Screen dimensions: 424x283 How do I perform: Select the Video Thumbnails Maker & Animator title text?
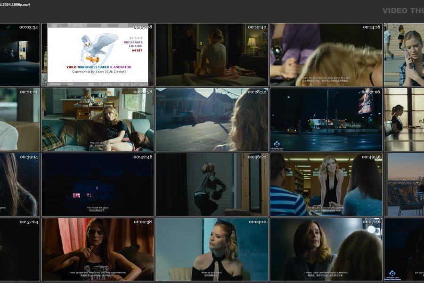pos(98,67)
